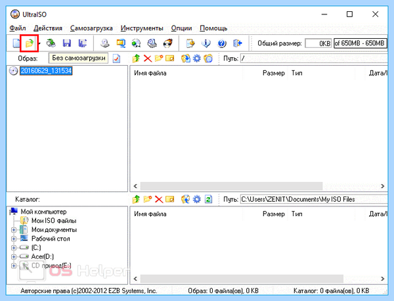The width and height of the screenshot is (394, 301).
Task: Click the Open CD/DVD toolbar icon
Action: pos(51,43)
